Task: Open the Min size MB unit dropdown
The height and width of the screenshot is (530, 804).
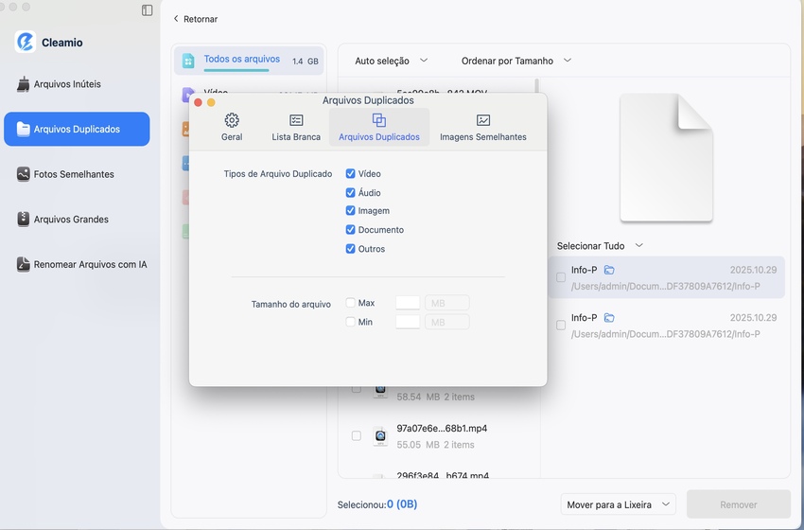Action: tap(447, 322)
